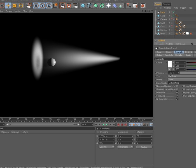Open the Oggetto coordinate mode dropdown
196x168 pixels.
(106, 147)
